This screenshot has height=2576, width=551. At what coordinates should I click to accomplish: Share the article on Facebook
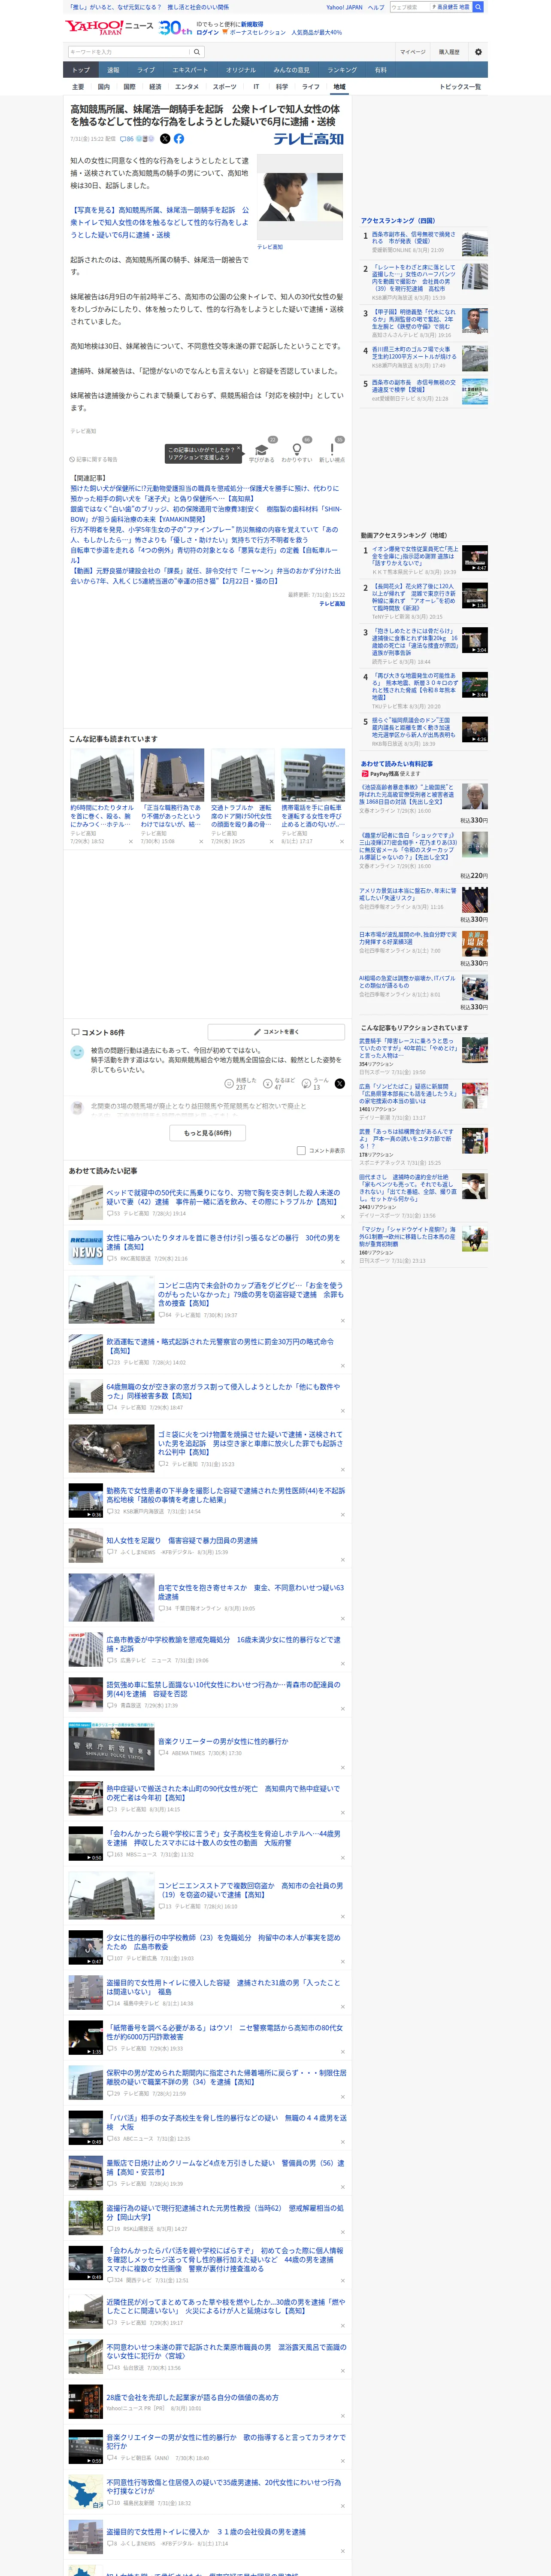click(179, 139)
